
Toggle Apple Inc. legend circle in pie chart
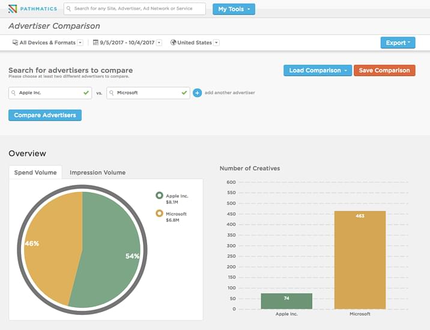(x=159, y=196)
